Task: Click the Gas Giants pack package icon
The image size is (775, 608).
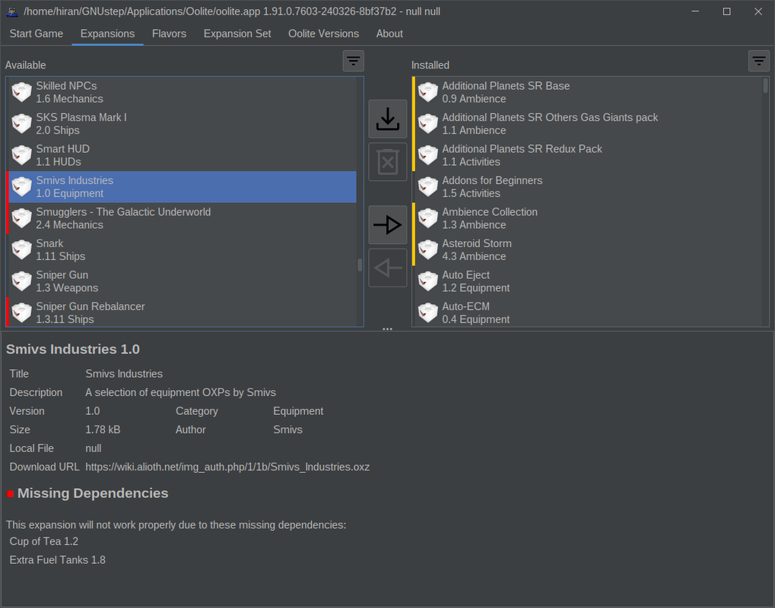Action: tap(428, 124)
